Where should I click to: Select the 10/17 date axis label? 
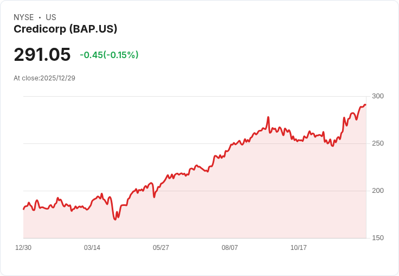click(x=299, y=248)
